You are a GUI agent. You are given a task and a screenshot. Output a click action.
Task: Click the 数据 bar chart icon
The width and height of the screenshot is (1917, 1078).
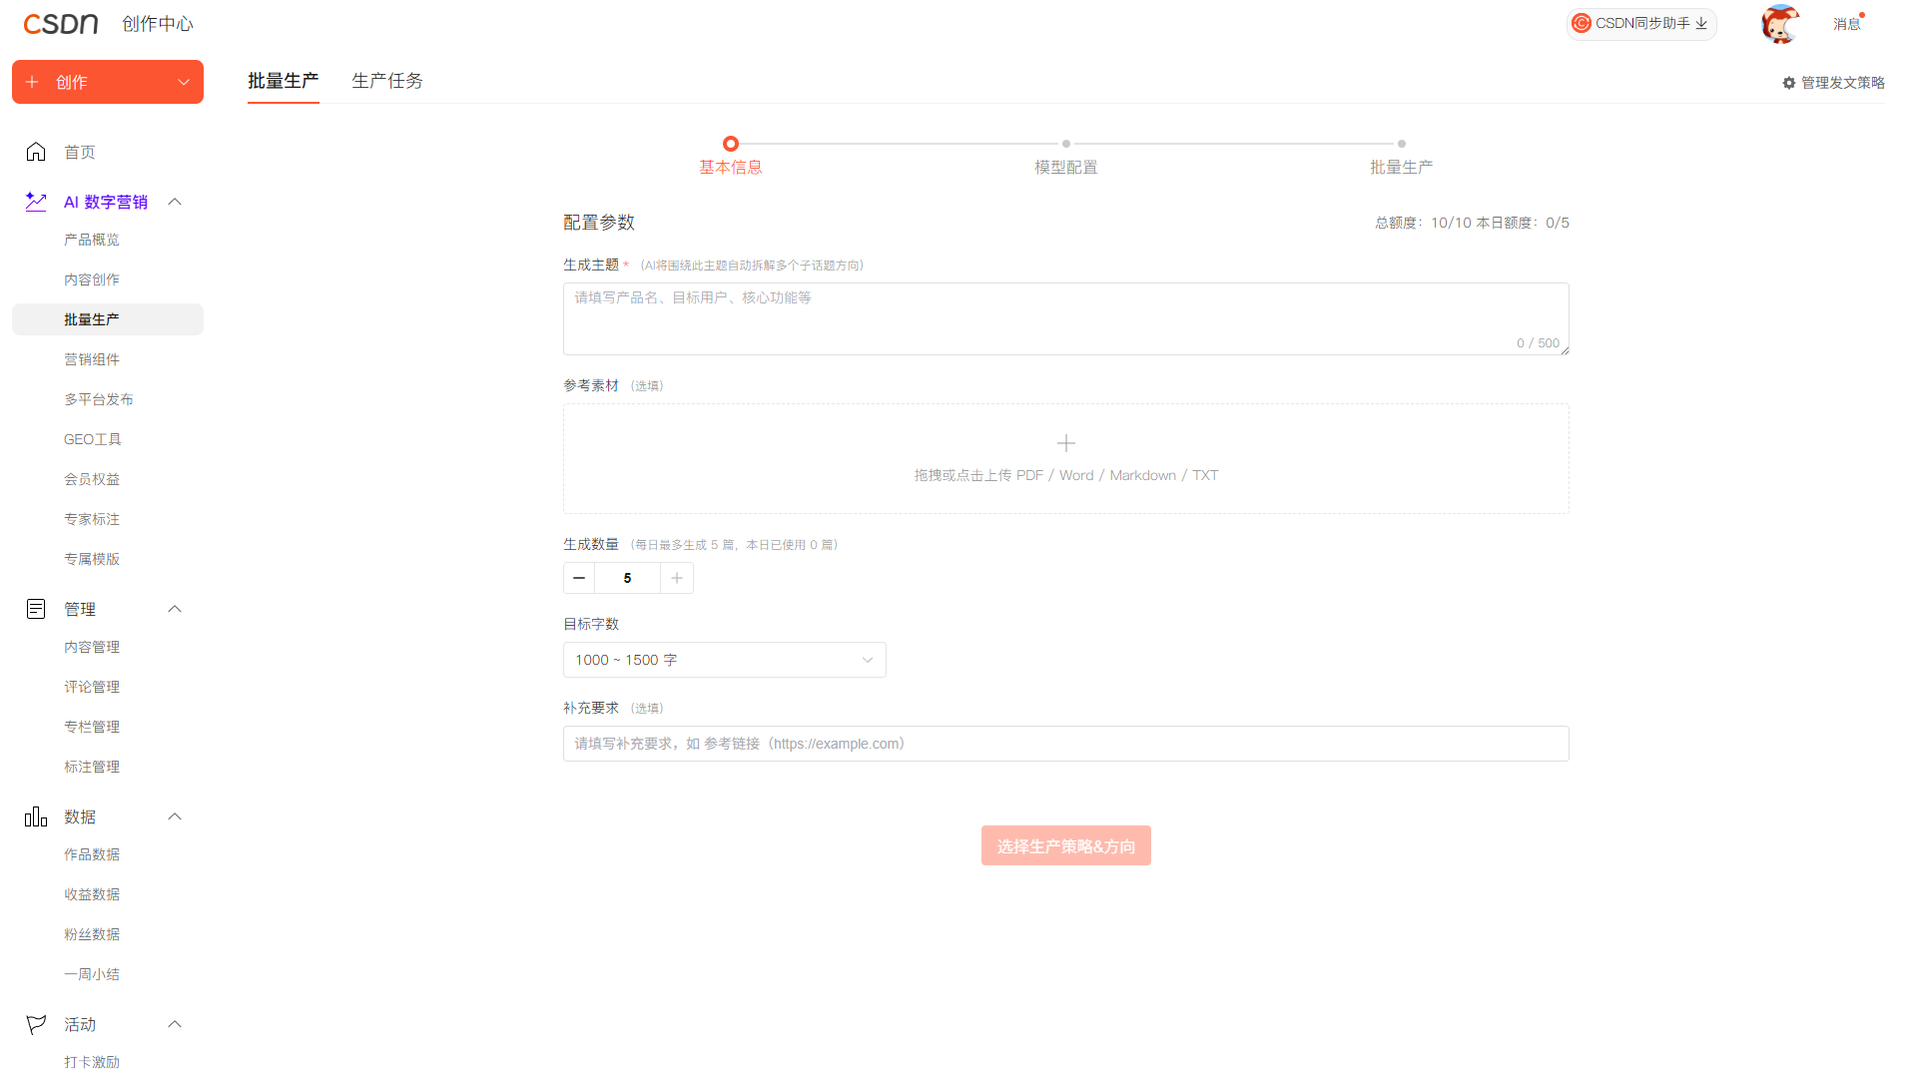click(x=36, y=816)
